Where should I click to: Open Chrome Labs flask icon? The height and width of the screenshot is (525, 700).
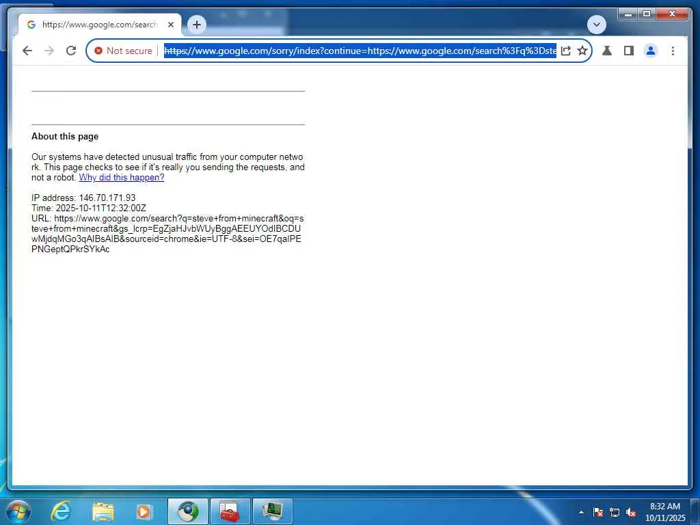607,51
